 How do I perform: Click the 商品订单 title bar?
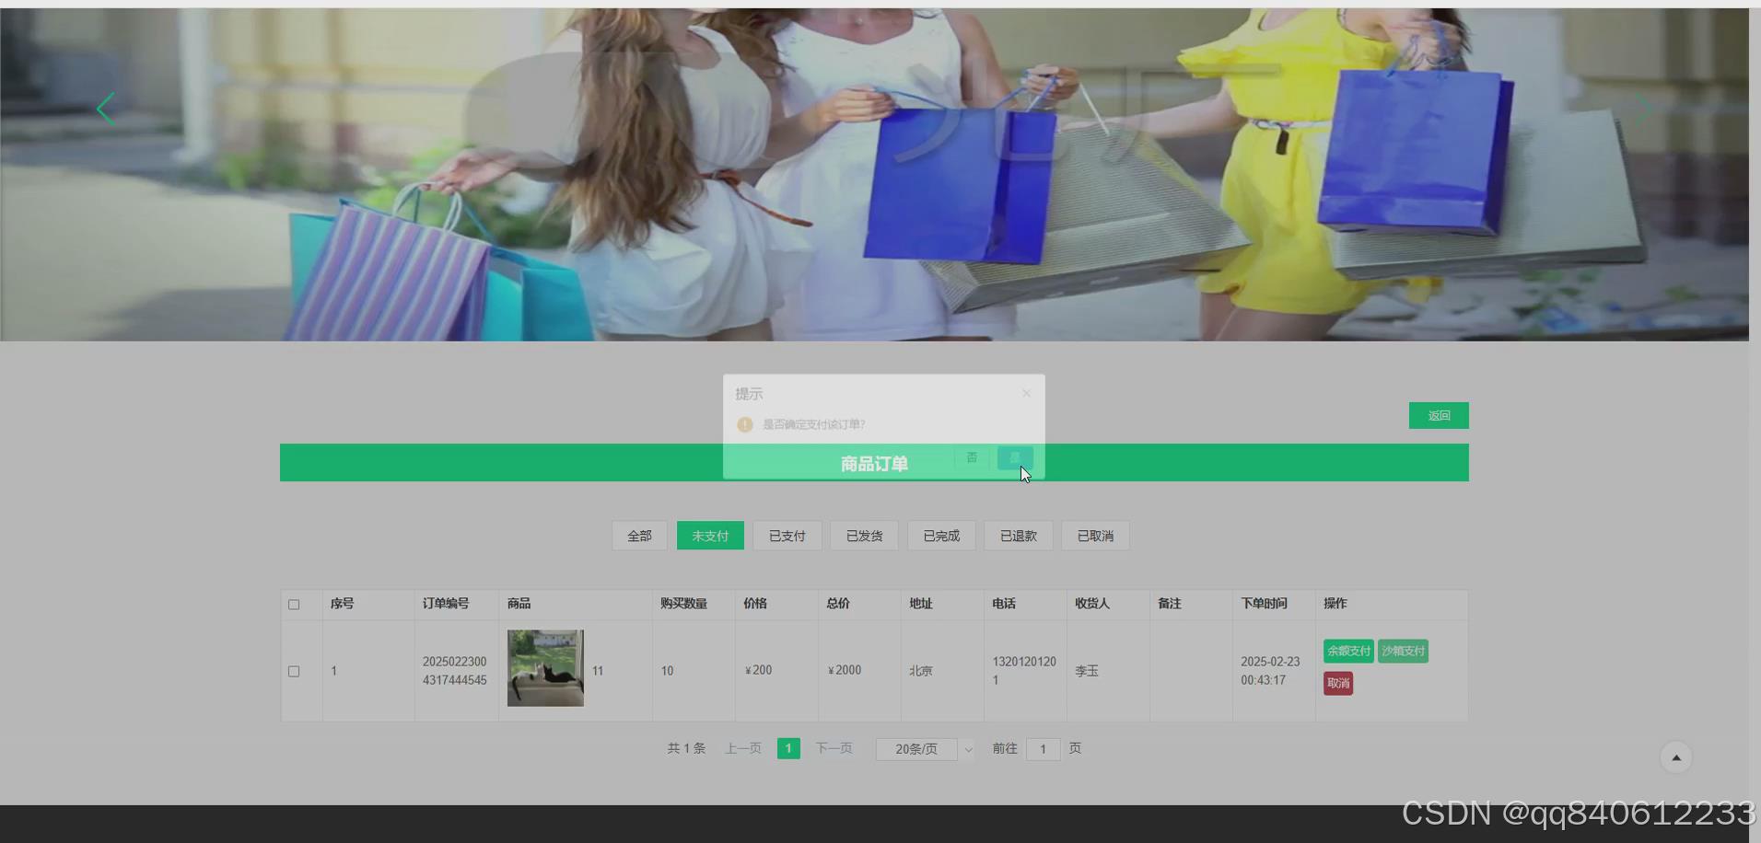[x=874, y=463]
